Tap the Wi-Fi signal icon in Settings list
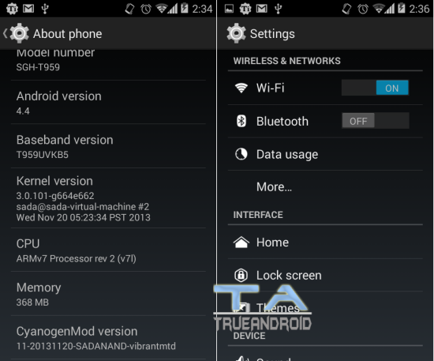This screenshot has height=361, width=434. [241, 88]
